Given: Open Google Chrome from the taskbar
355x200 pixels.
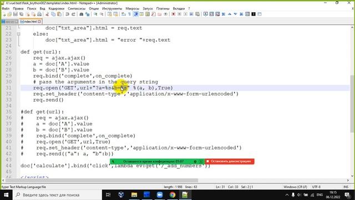Looking at the screenshot, I should 173,195.
